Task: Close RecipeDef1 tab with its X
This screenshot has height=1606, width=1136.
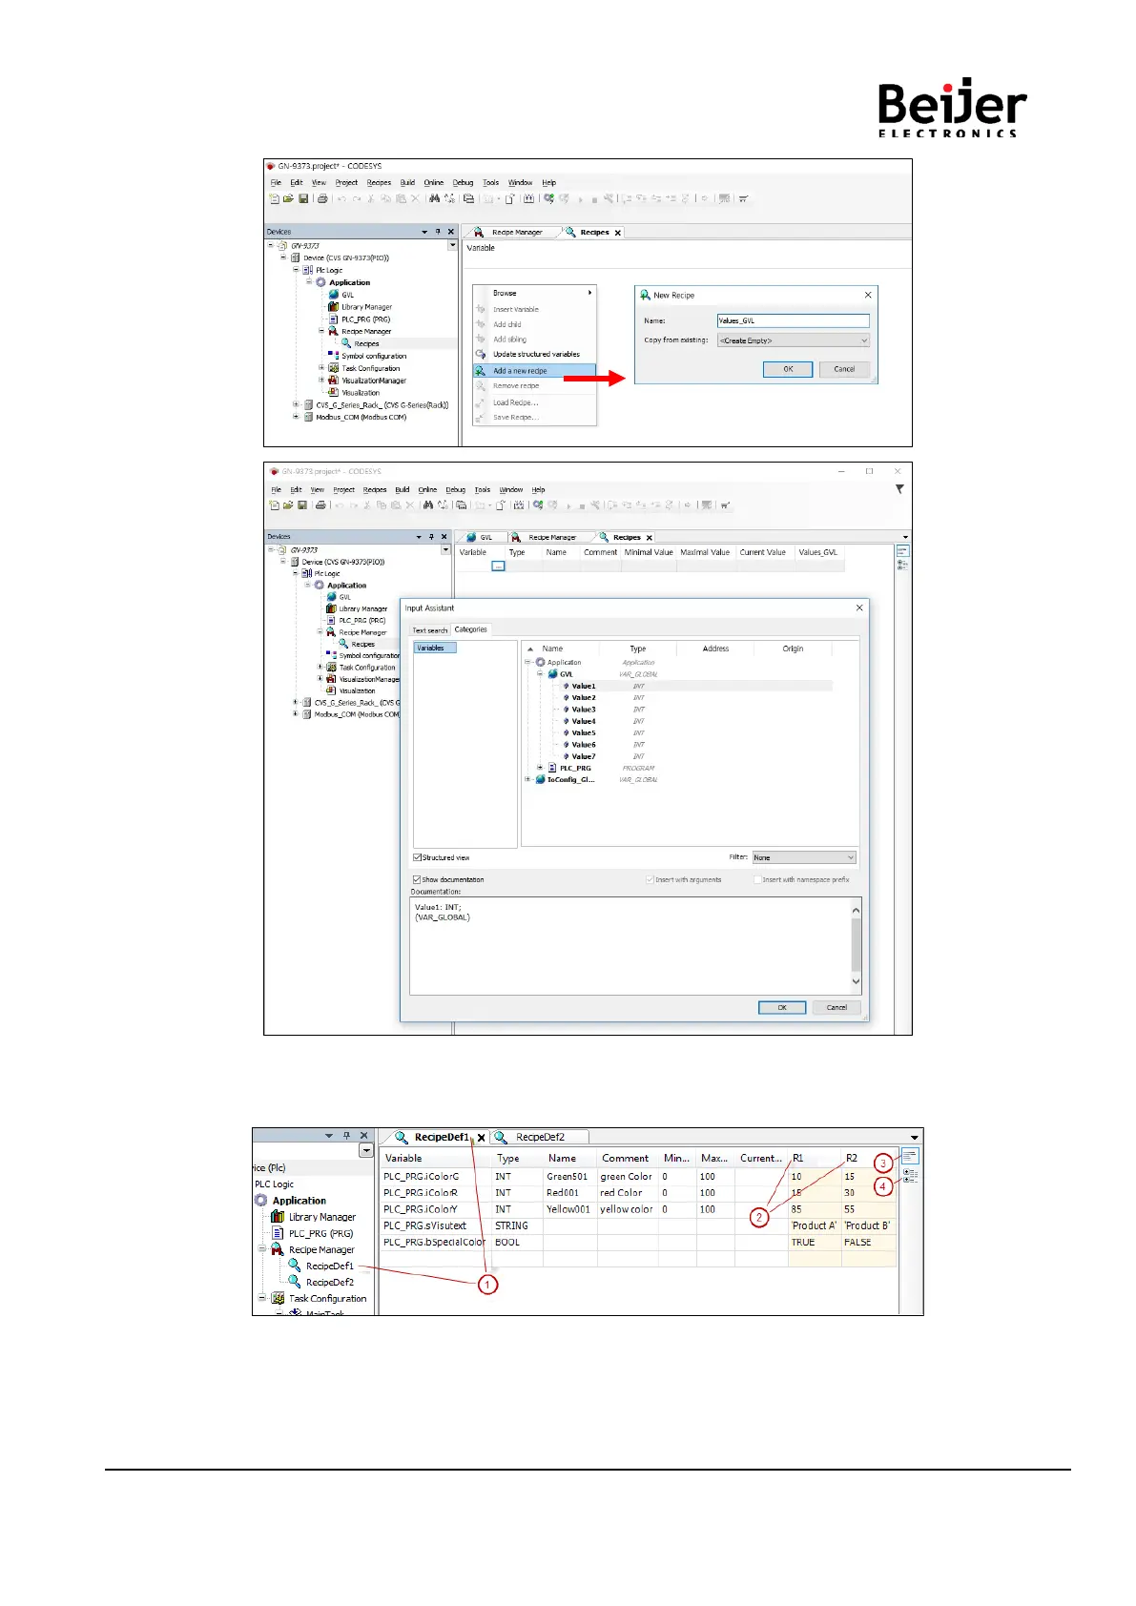Action: [x=482, y=1138]
